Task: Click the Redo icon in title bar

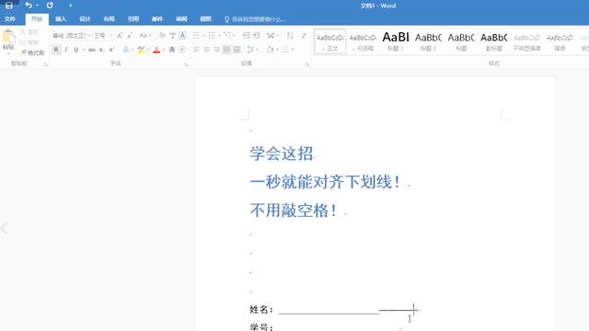Action: tap(50, 6)
